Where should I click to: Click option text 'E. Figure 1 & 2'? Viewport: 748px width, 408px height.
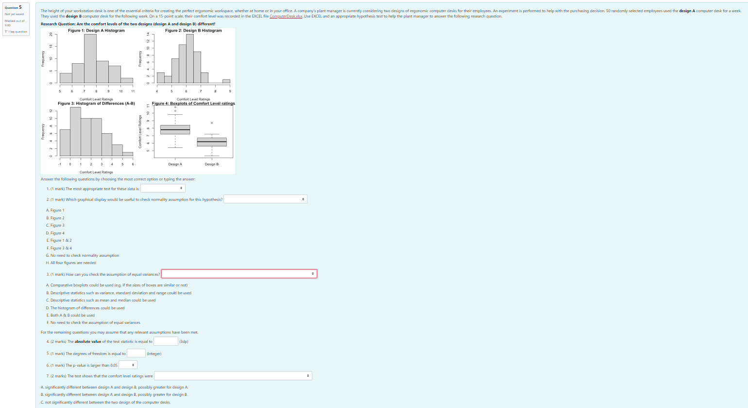click(59, 240)
